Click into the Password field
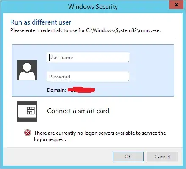This screenshot has height=169, width=186. (88, 77)
